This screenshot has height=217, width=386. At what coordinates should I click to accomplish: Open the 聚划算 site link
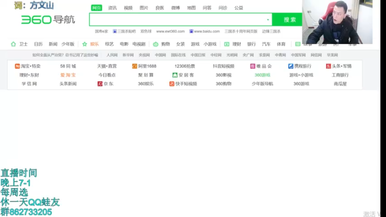tap(146, 75)
